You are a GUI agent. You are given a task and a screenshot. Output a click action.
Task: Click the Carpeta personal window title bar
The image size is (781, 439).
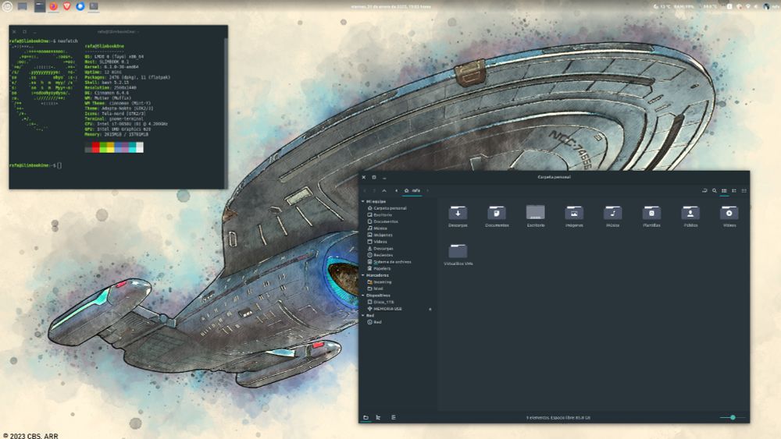[x=554, y=177]
